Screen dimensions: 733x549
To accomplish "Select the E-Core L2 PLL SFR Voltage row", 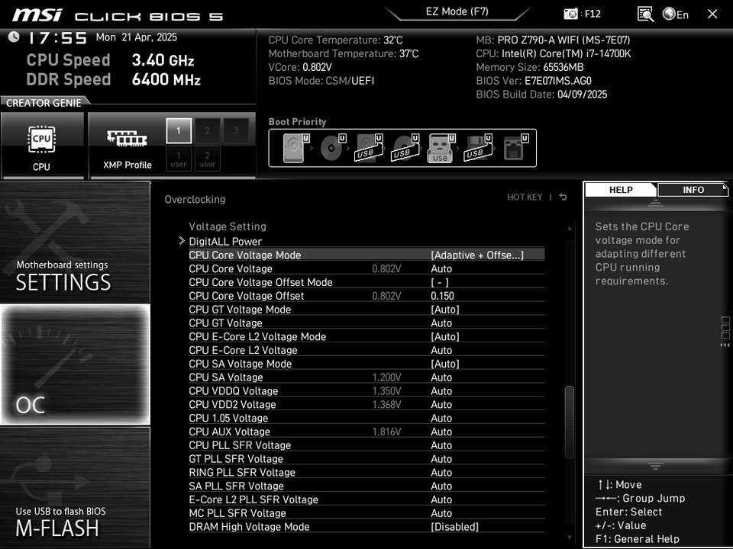I will pos(366,499).
